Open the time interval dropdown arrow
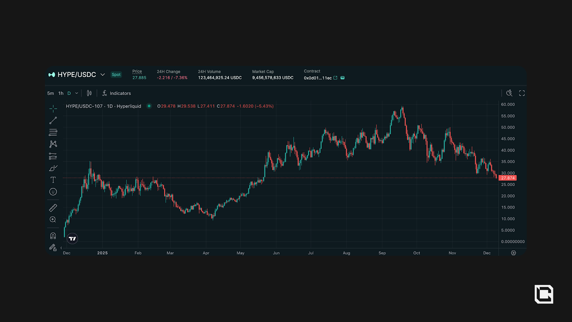572x322 pixels. pyautogui.click(x=77, y=93)
